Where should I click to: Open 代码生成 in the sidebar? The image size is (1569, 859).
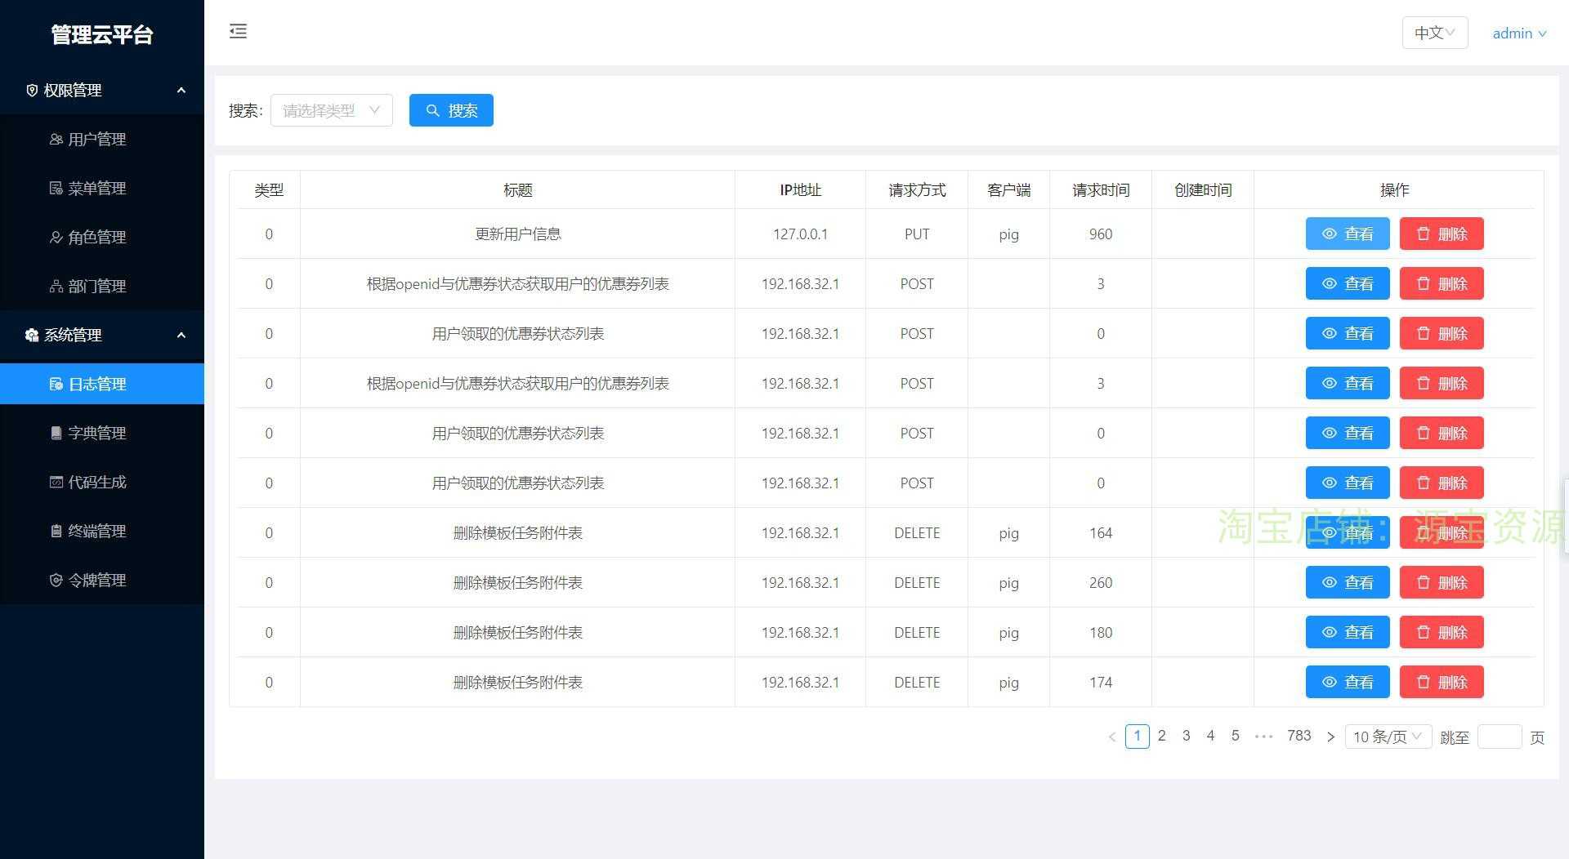click(102, 482)
